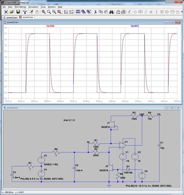Click the V(n007) trace label
This screenshot has height=195, width=184.
coord(135,26)
